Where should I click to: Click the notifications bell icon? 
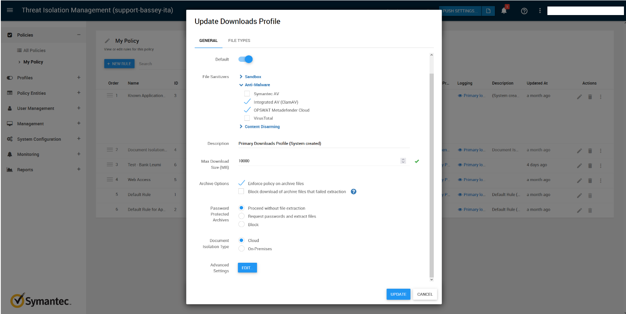coord(504,11)
